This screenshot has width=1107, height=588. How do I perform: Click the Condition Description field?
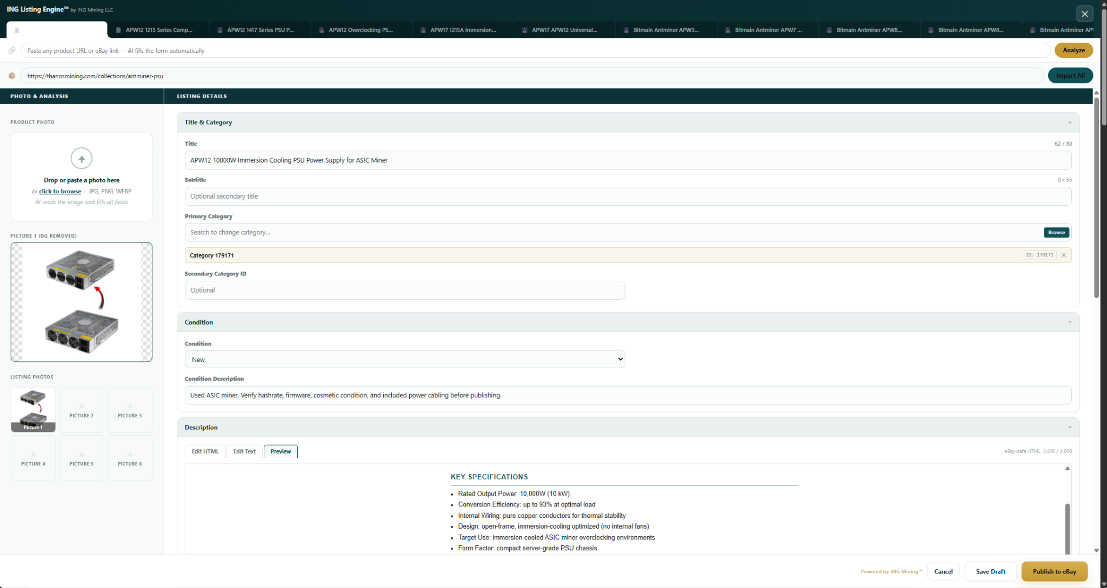628,395
